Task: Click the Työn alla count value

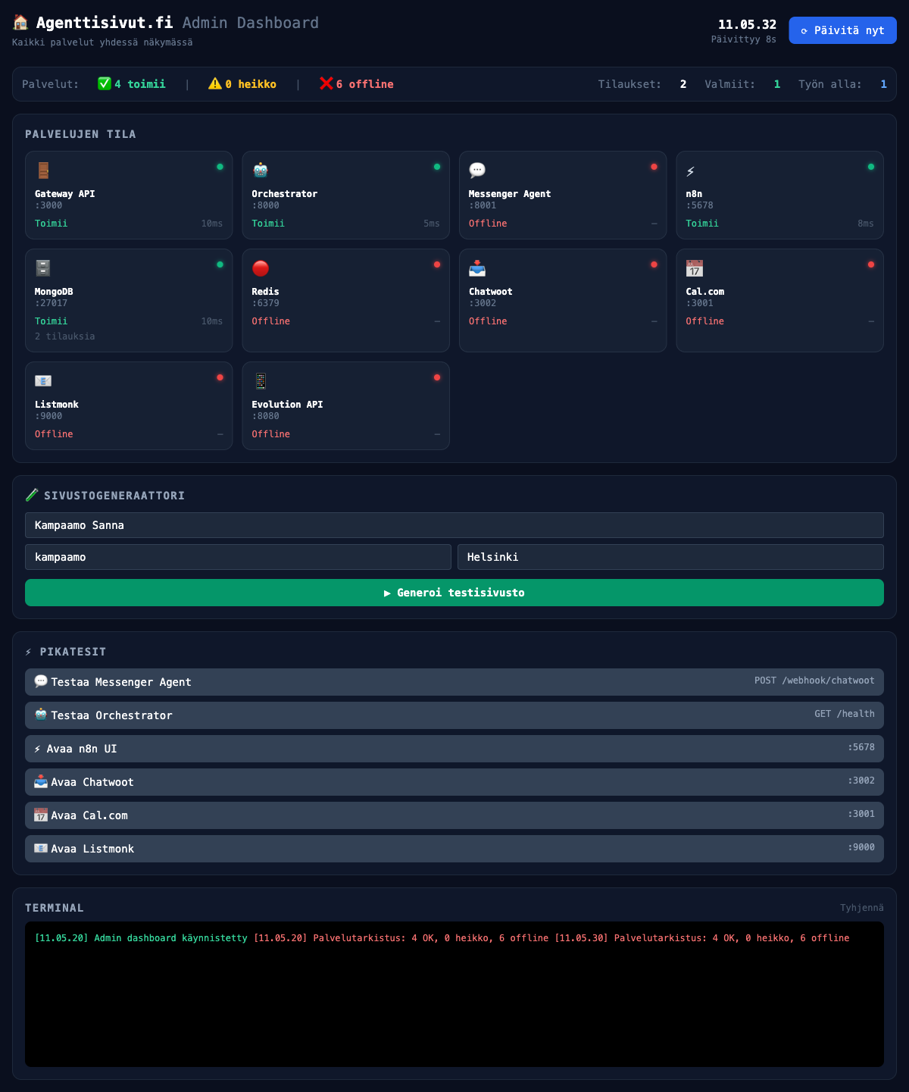Action: (883, 84)
